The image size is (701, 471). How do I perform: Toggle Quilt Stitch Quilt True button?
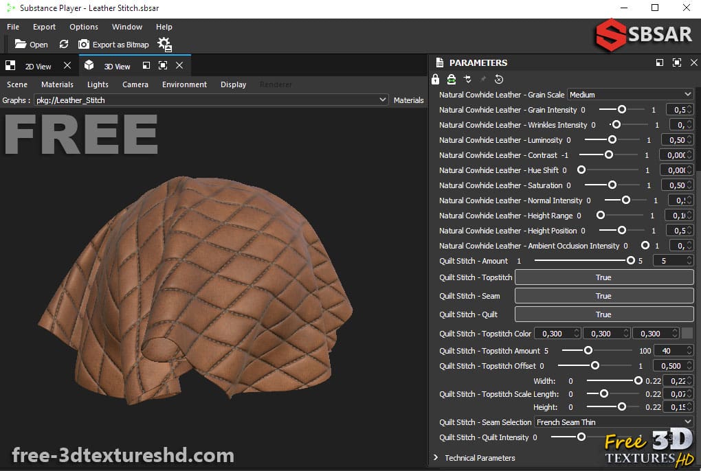[x=604, y=314]
